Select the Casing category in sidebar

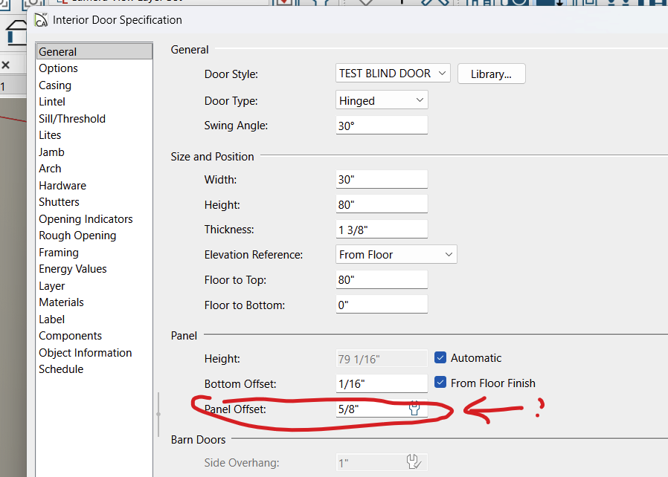tap(55, 85)
